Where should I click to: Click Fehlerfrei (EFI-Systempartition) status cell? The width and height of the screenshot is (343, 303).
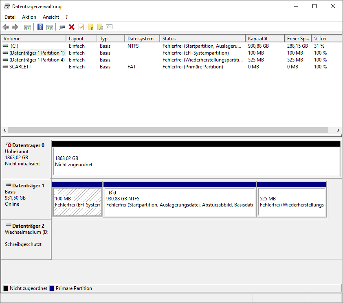click(196, 53)
